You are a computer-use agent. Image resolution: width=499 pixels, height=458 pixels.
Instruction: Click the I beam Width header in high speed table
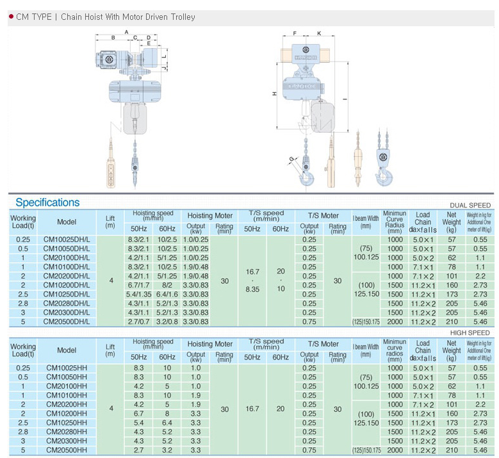coord(366,350)
